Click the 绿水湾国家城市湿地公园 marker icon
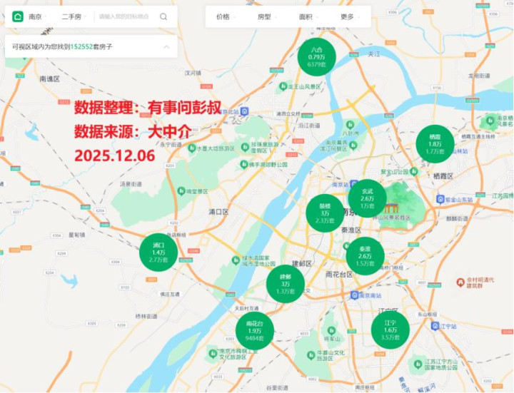This screenshot has height=393, width=514. 236,260
